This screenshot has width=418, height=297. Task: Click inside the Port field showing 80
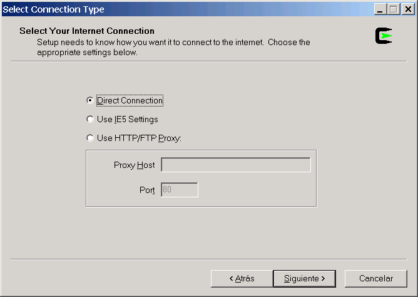(x=180, y=190)
